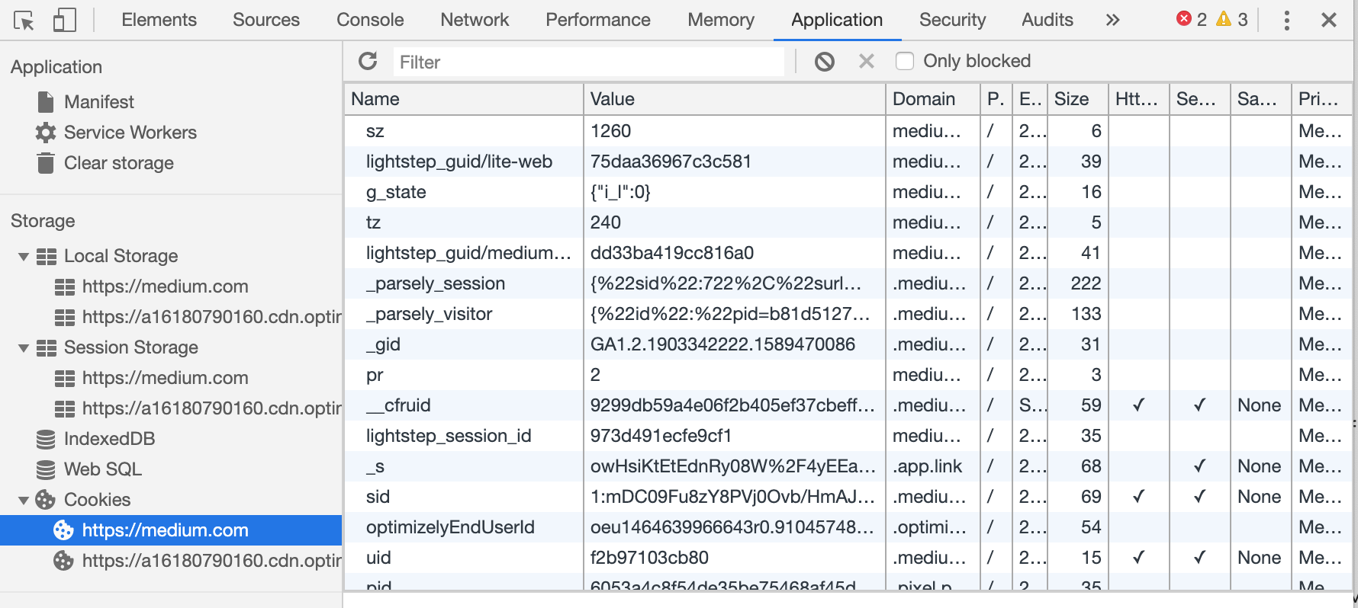The height and width of the screenshot is (608, 1358).
Task: Select the __cfruid cookie row
Action: (x=848, y=405)
